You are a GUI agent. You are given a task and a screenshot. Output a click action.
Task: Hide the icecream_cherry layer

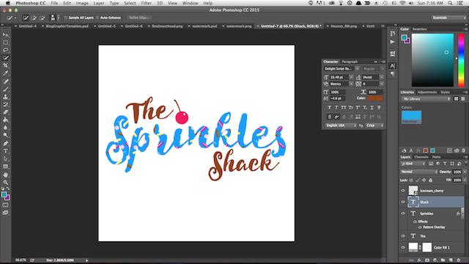[403, 191]
